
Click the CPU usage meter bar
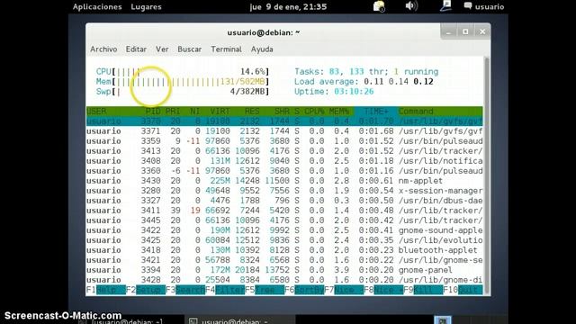point(183,72)
